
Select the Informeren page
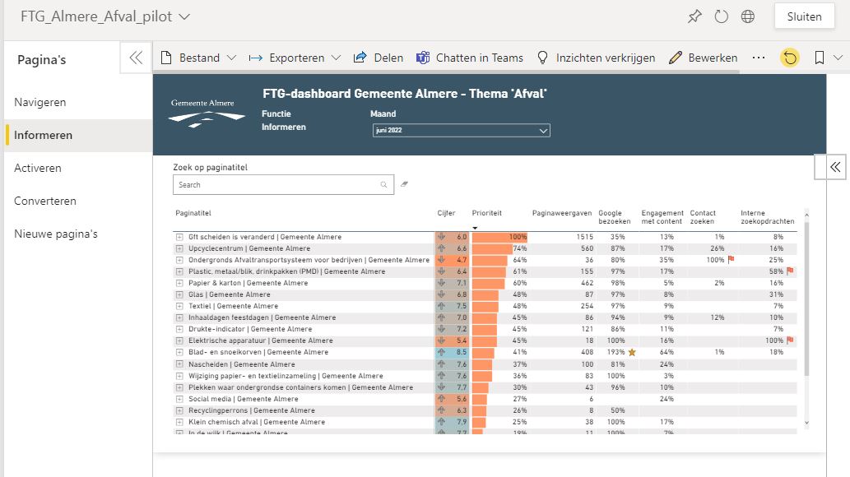pos(79,135)
